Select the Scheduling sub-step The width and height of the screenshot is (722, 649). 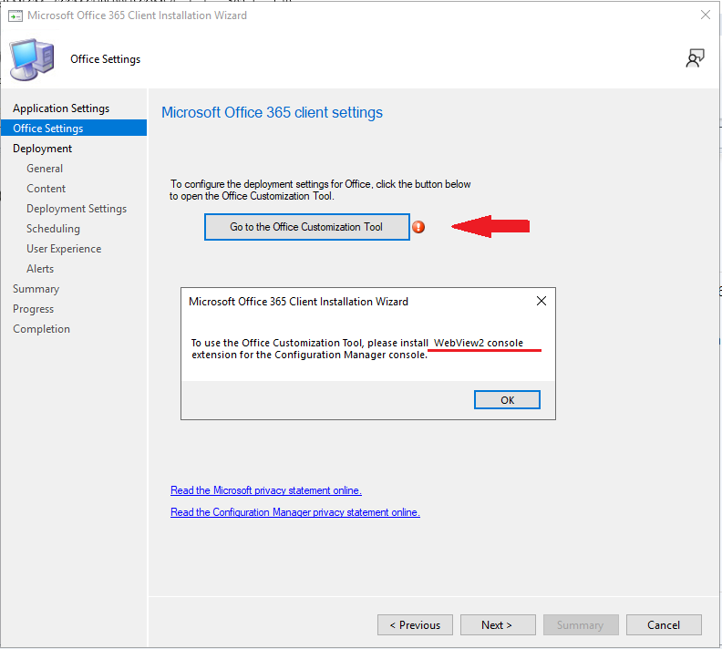(x=53, y=229)
